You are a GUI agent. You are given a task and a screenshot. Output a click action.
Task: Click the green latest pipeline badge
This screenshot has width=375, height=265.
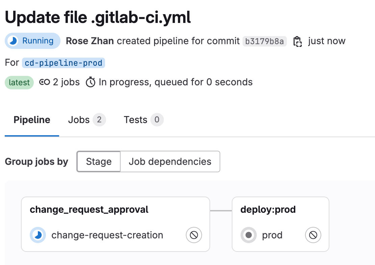[x=19, y=83]
